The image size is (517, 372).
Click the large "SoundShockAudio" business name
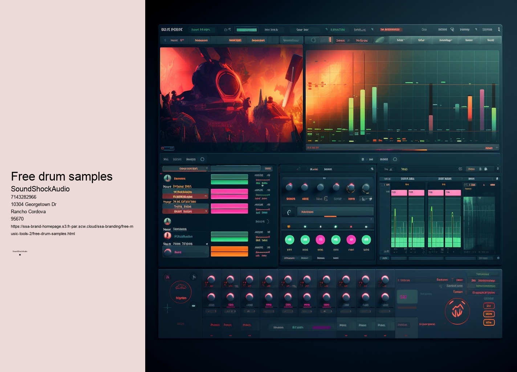coord(40,189)
